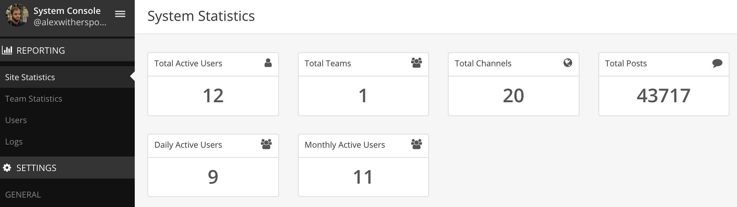Collapse the REPORTING section header
Image resolution: width=737 pixels, height=207 pixels.
point(40,50)
